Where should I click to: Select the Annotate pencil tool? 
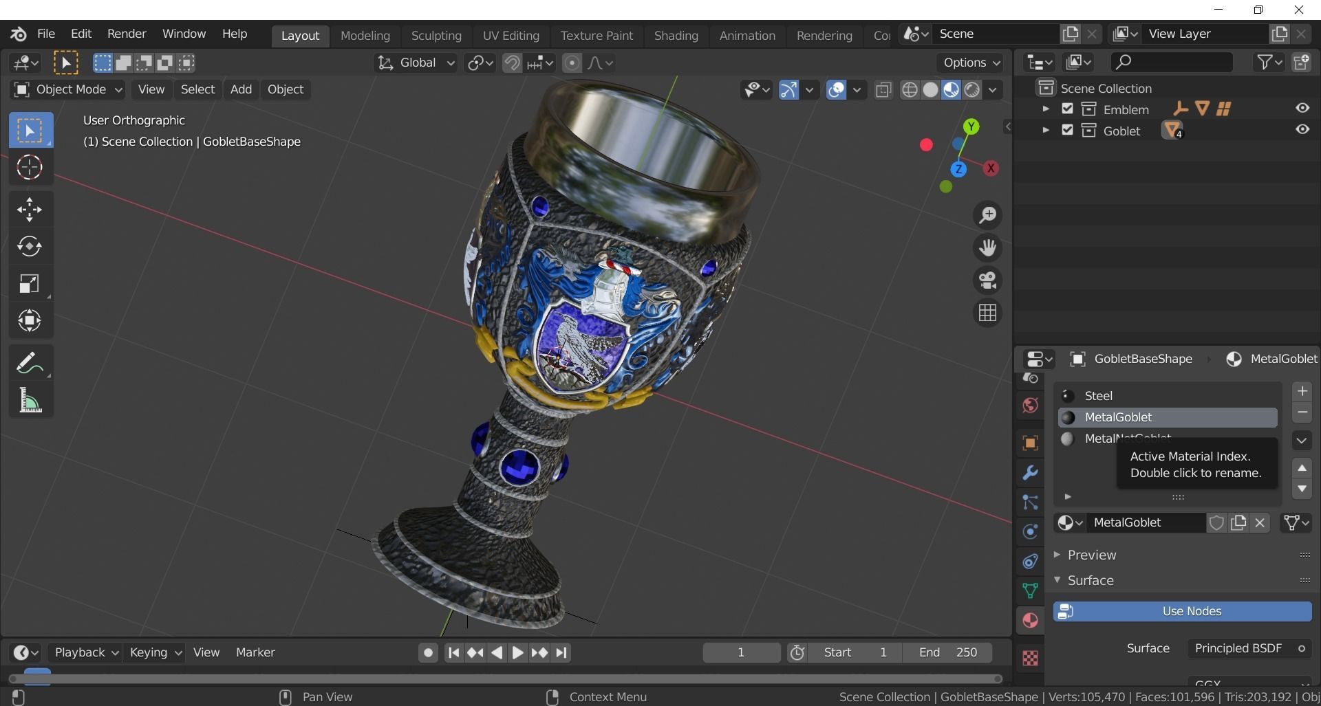click(x=30, y=362)
